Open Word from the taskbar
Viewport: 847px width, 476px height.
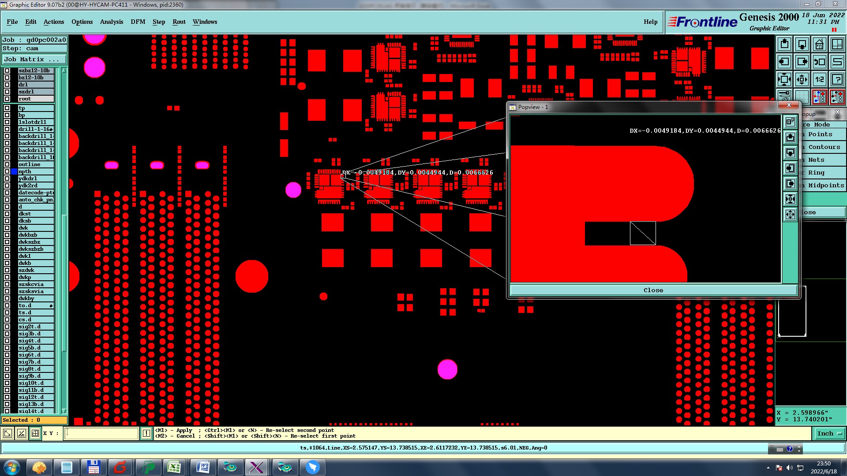pyautogui.click(x=202, y=467)
